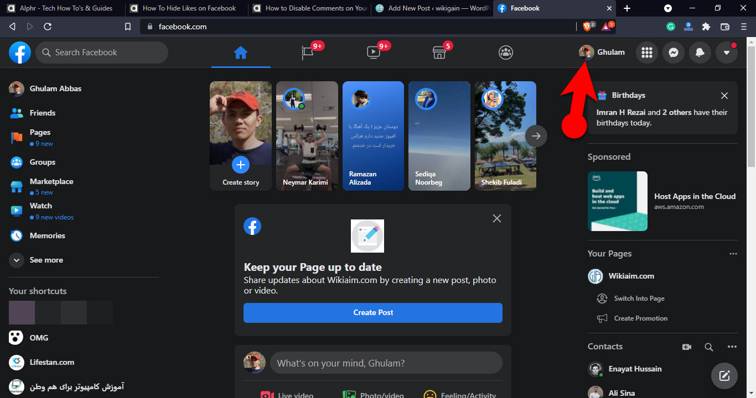Start a new room from Contacts
Viewport: 756px width, 398px height.
click(687, 347)
